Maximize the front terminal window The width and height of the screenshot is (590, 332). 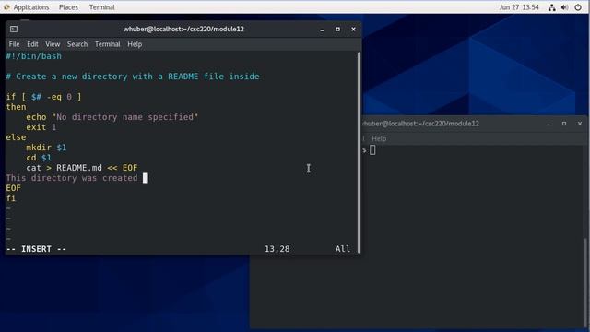pos(337,29)
